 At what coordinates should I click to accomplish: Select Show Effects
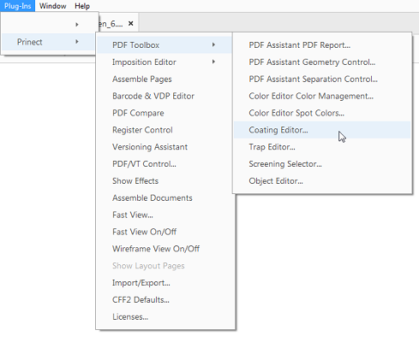pyautogui.click(x=165, y=180)
